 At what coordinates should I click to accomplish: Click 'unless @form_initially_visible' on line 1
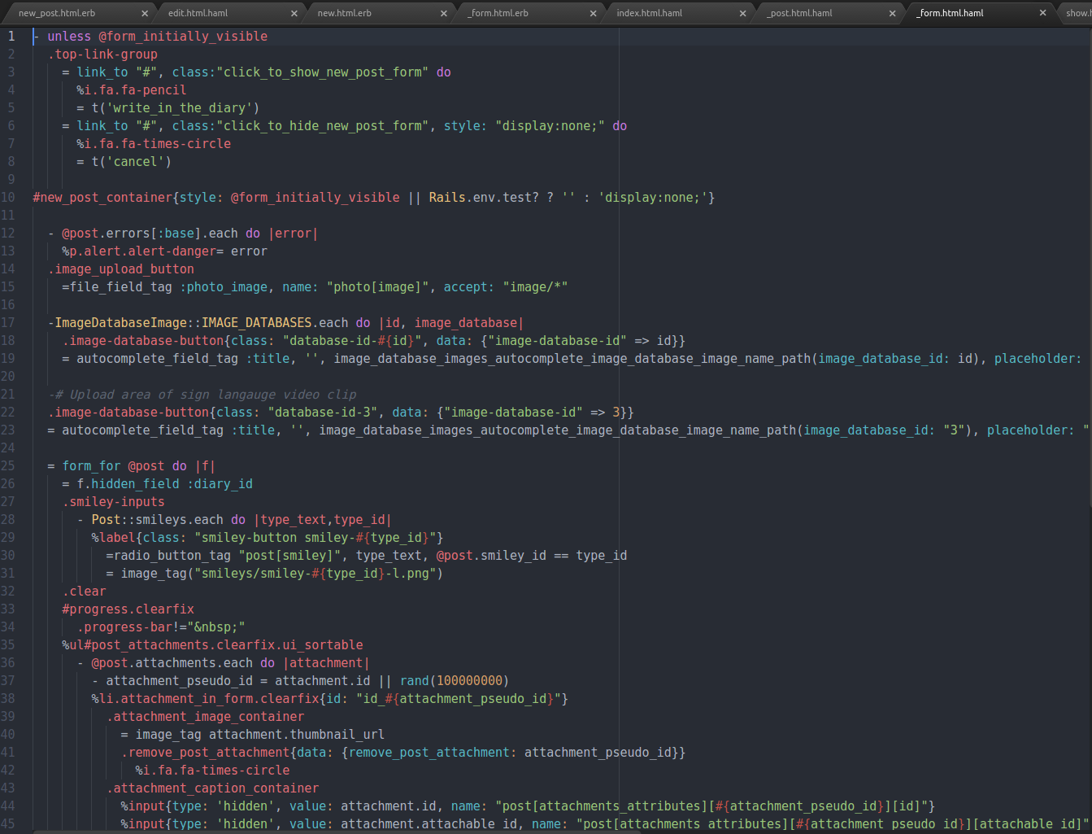point(158,37)
